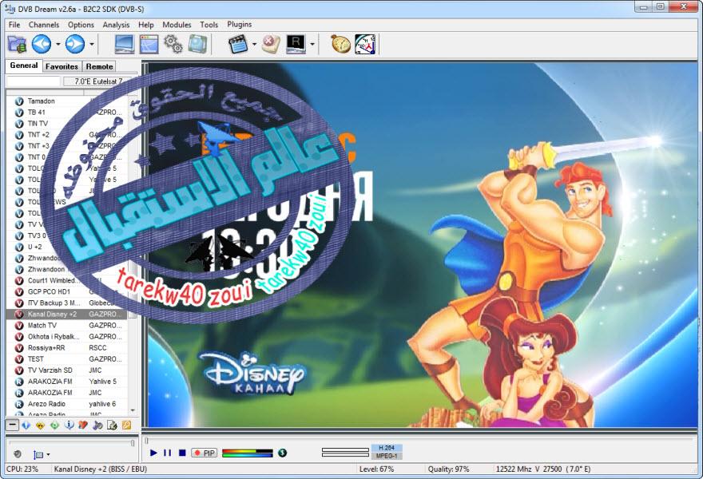Open the clapperboard dropdown arrow

(254, 45)
